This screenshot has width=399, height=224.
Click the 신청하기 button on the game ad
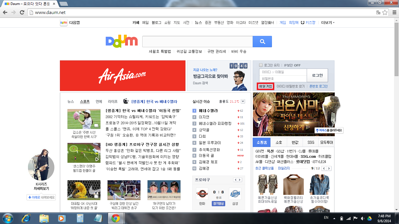(x=296, y=127)
